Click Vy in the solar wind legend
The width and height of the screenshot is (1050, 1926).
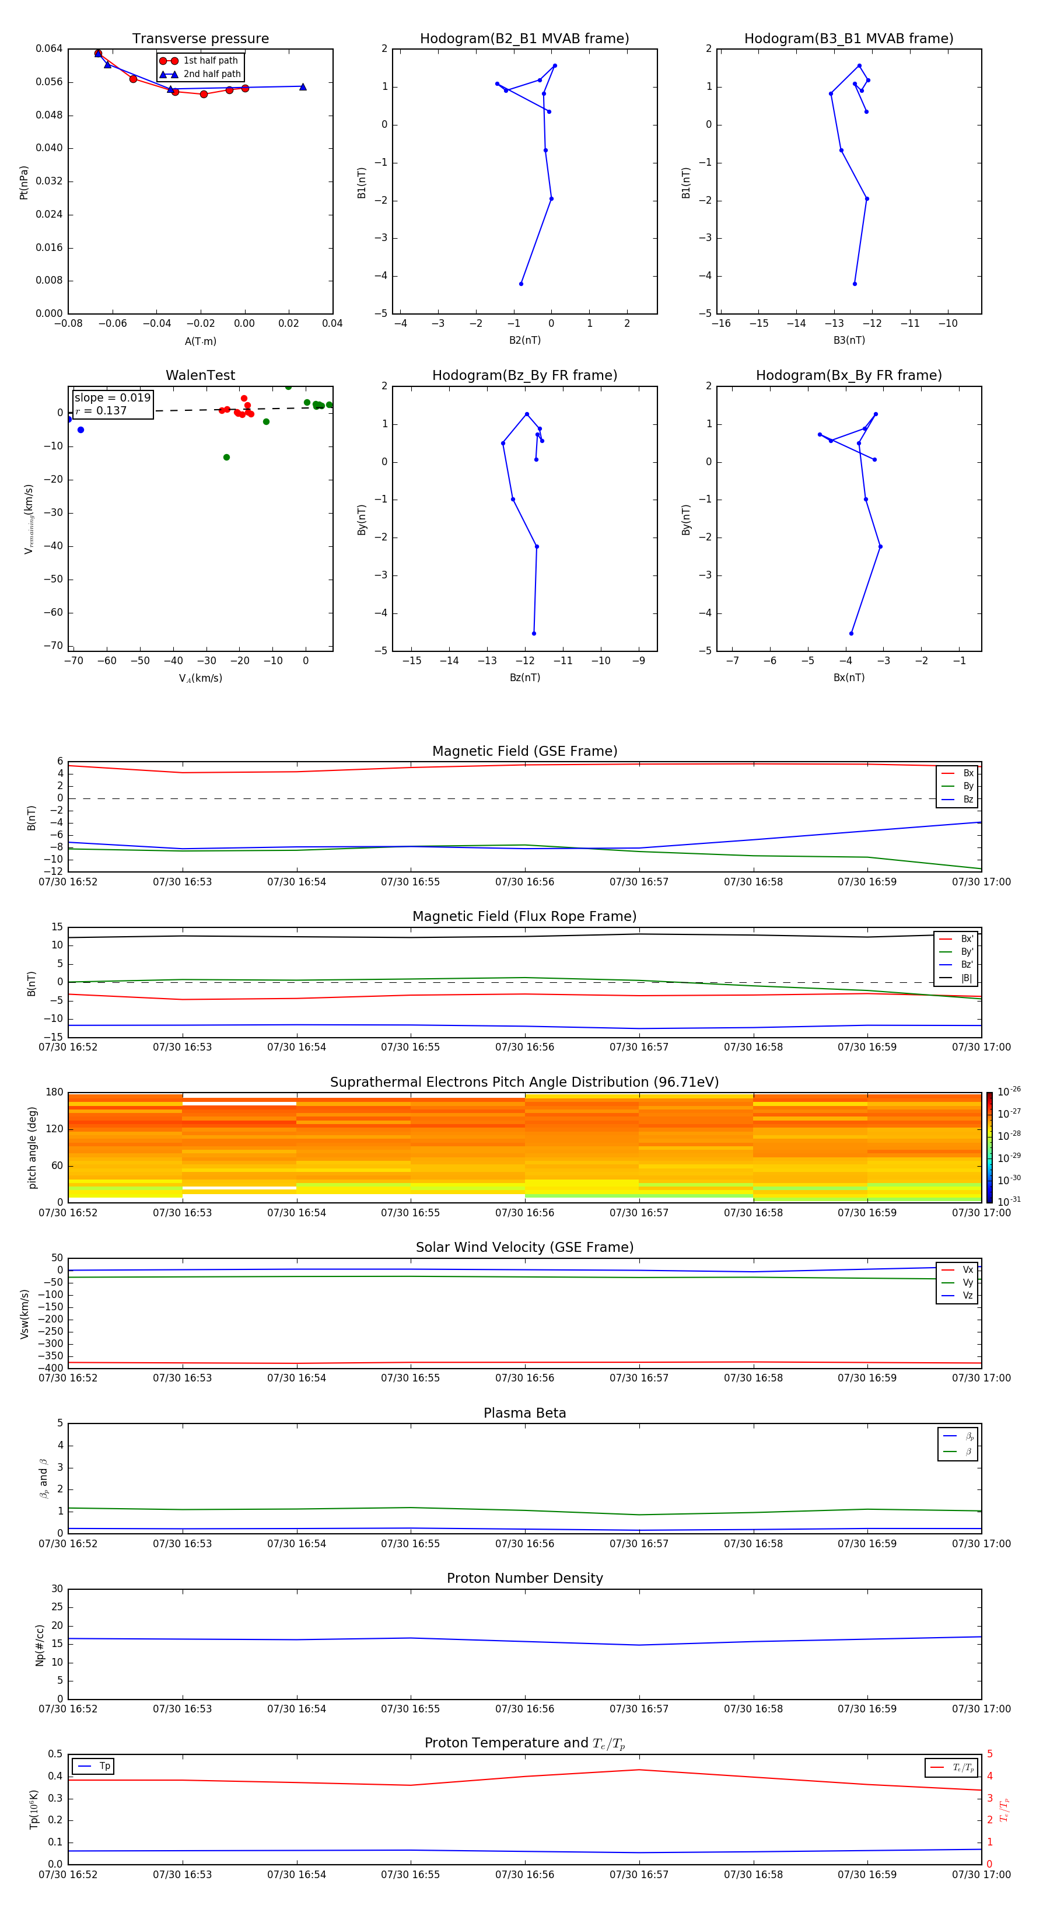[x=957, y=1283]
